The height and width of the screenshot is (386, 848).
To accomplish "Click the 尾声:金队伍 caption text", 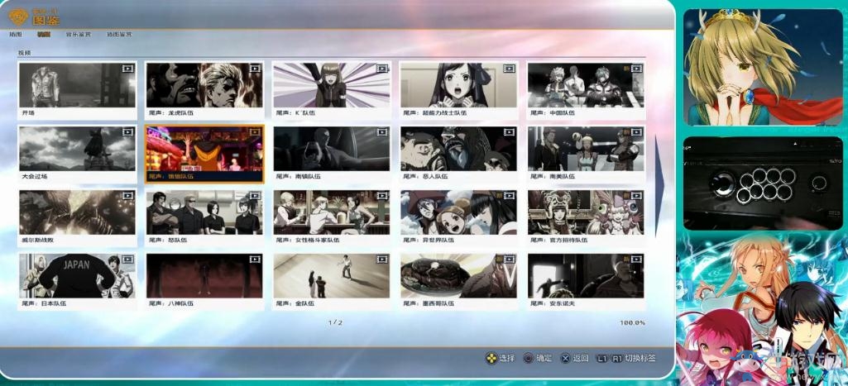I will (295, 304).
